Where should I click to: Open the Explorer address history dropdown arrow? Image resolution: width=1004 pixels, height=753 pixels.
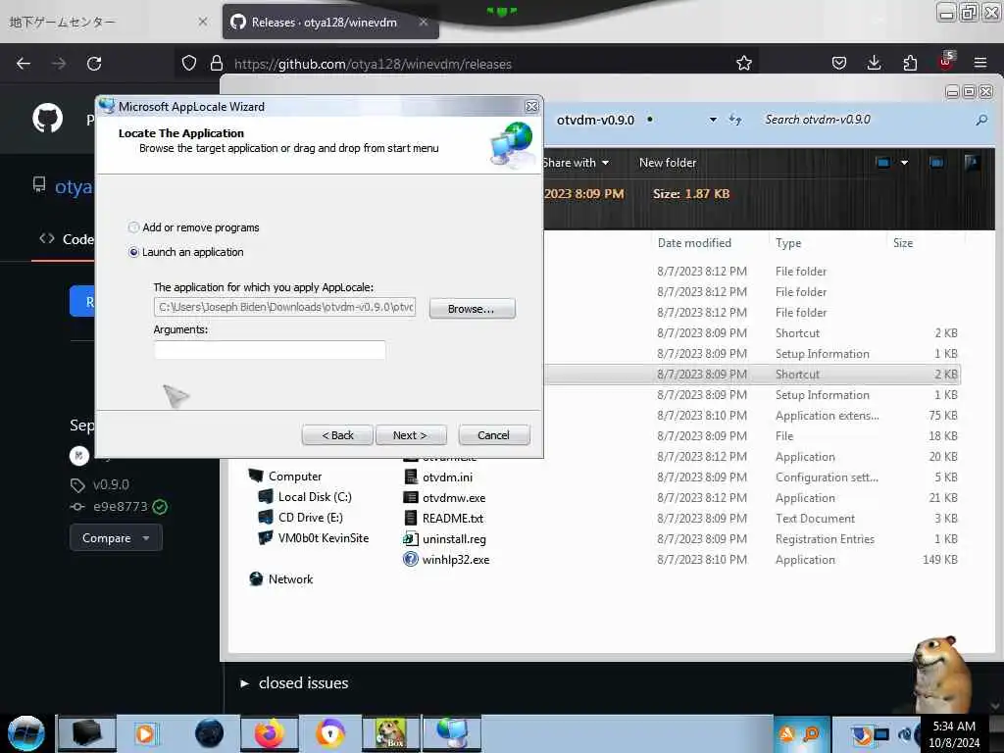click(713, 120)
